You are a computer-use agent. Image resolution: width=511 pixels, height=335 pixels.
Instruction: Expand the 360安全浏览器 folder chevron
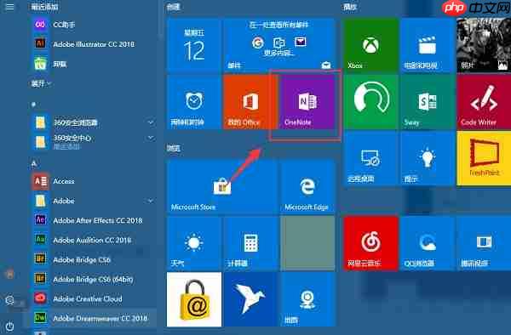click(151, 122)
